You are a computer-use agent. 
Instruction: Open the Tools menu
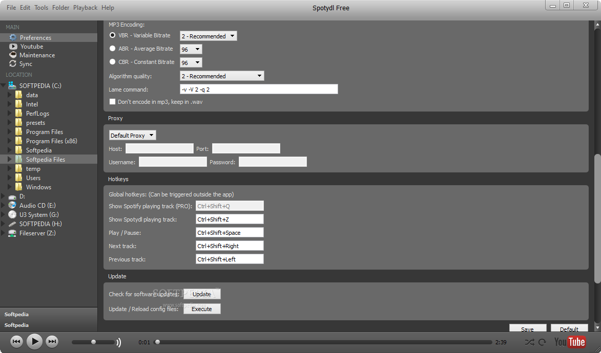(x=42, y=8)
